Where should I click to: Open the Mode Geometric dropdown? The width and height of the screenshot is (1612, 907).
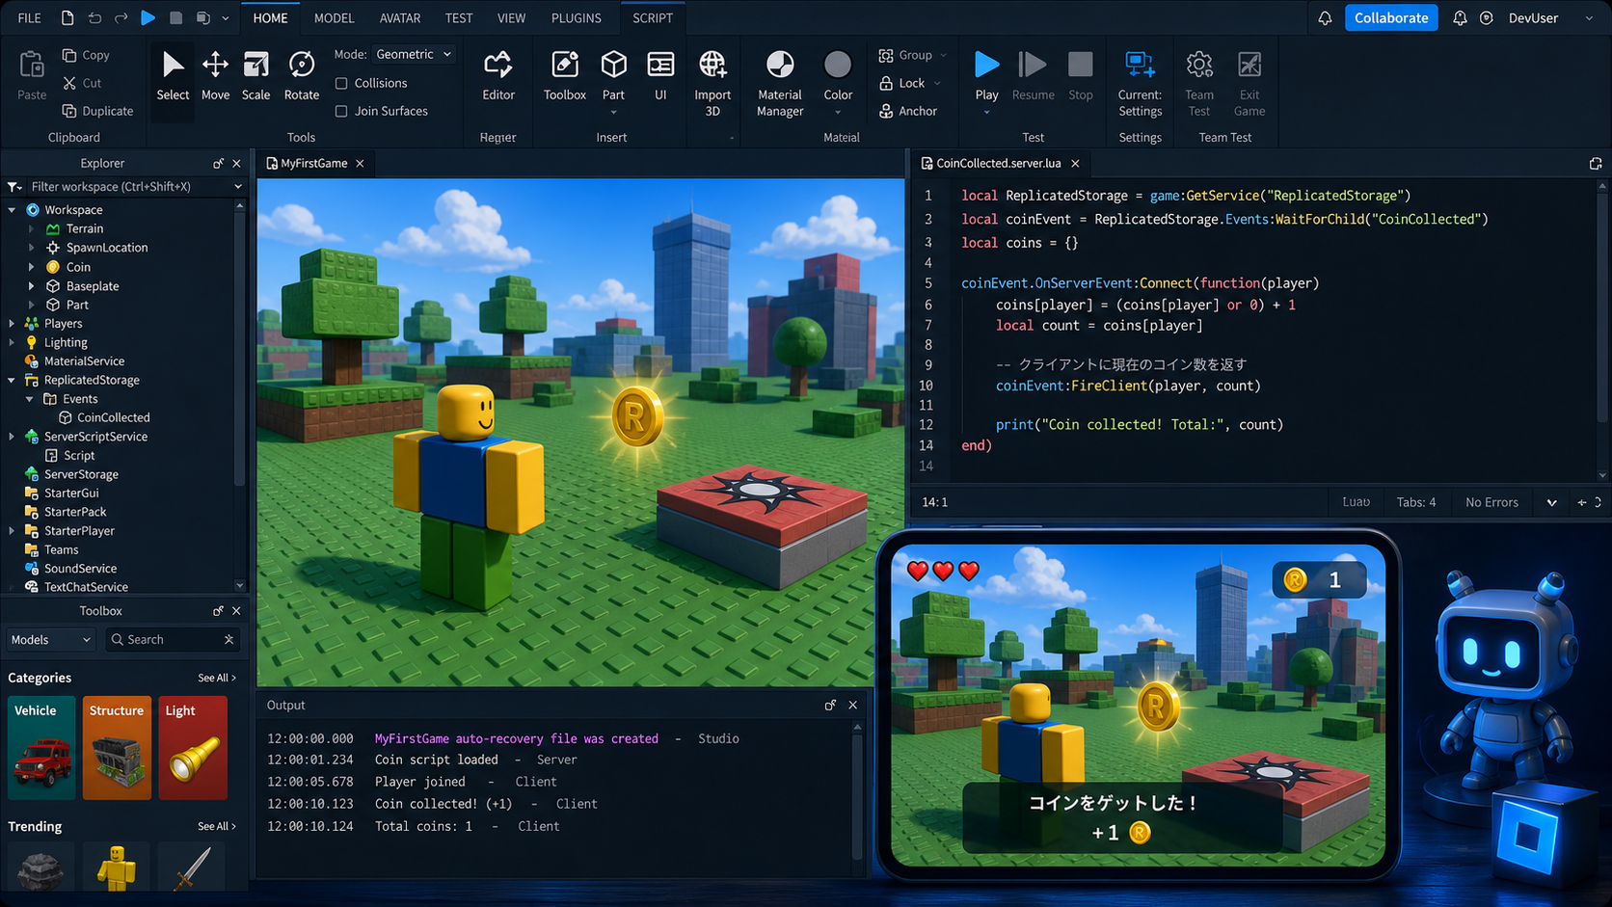coord(414,55)
